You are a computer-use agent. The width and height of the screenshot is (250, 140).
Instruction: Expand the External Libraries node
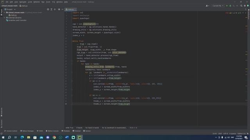[x=5, y=17]
